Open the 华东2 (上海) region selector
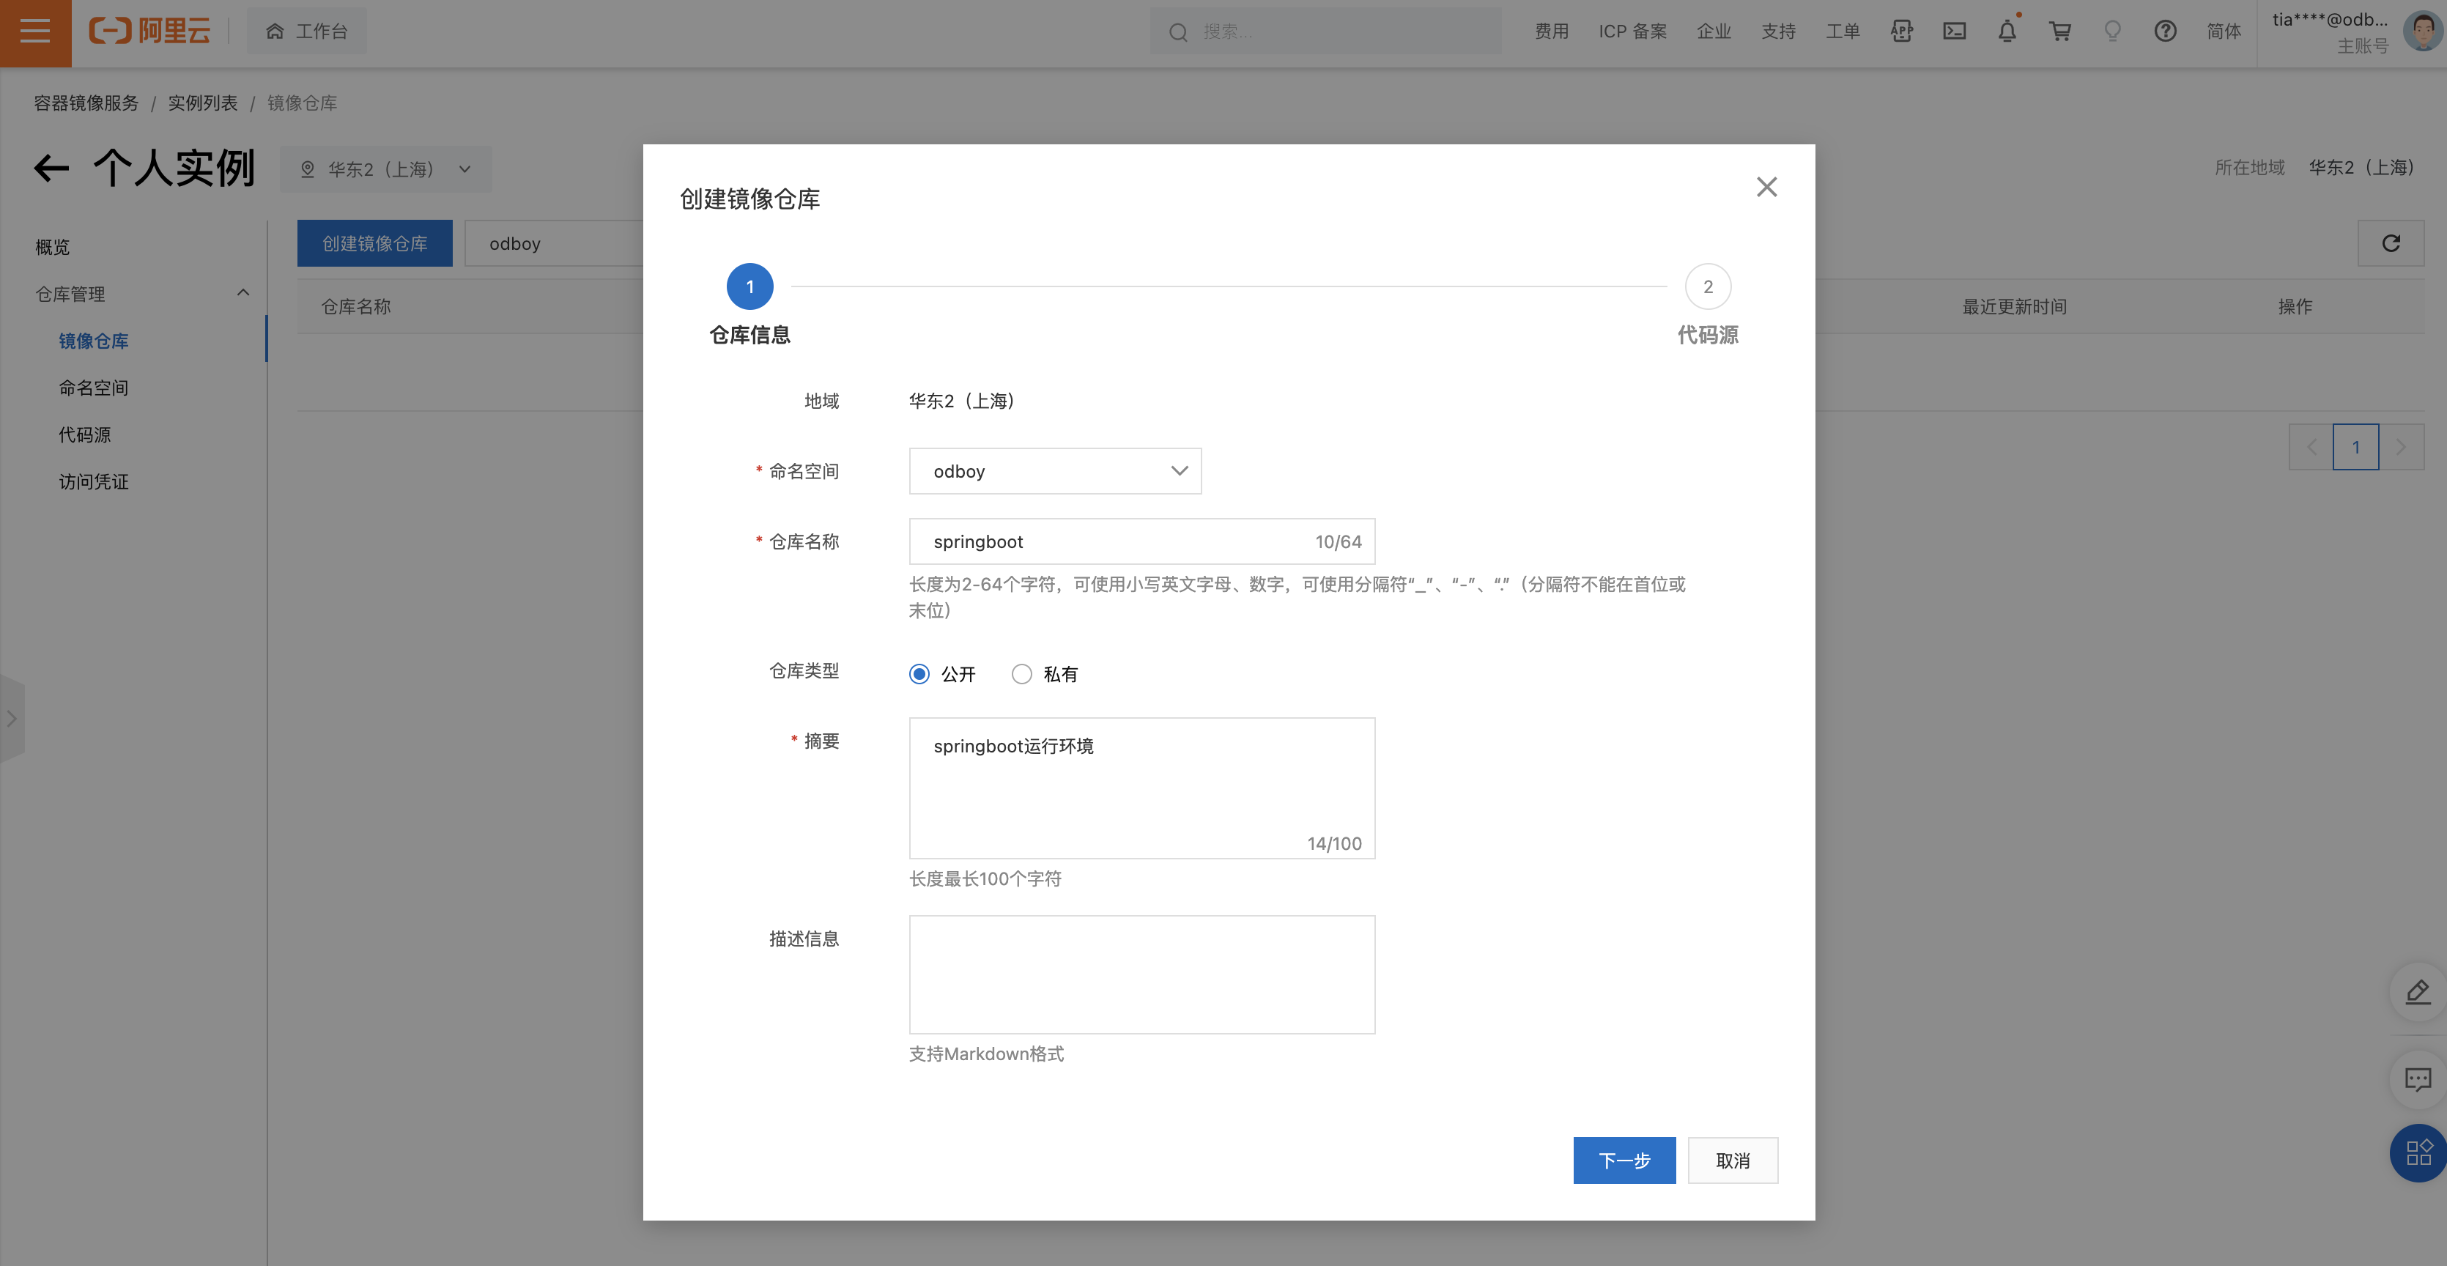 coord(385,169)
